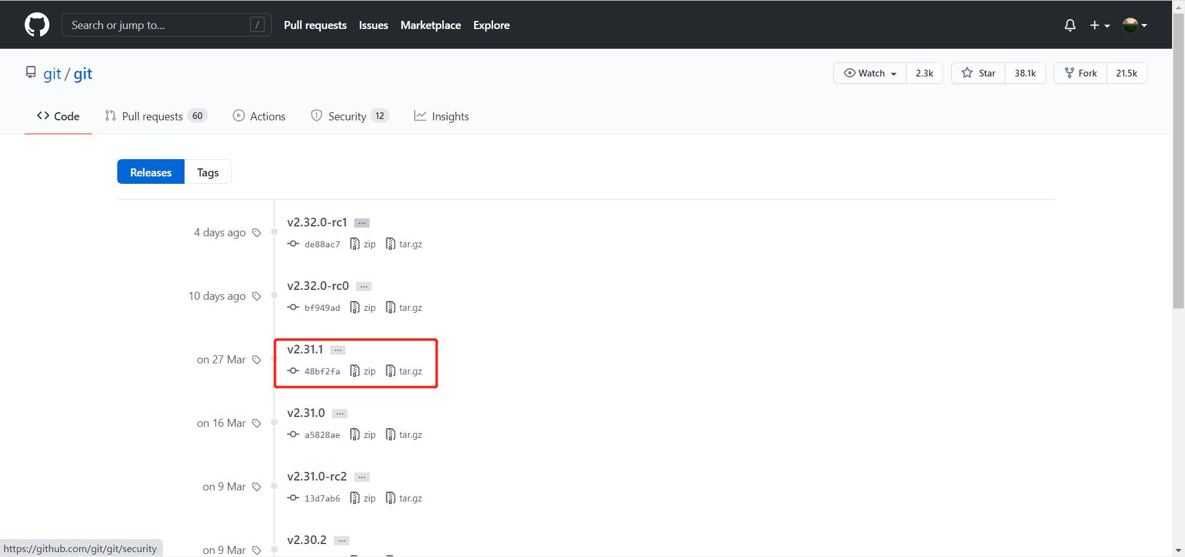Star the git repository
This screenshot has width=1185, height=557.
coord(978,73)
